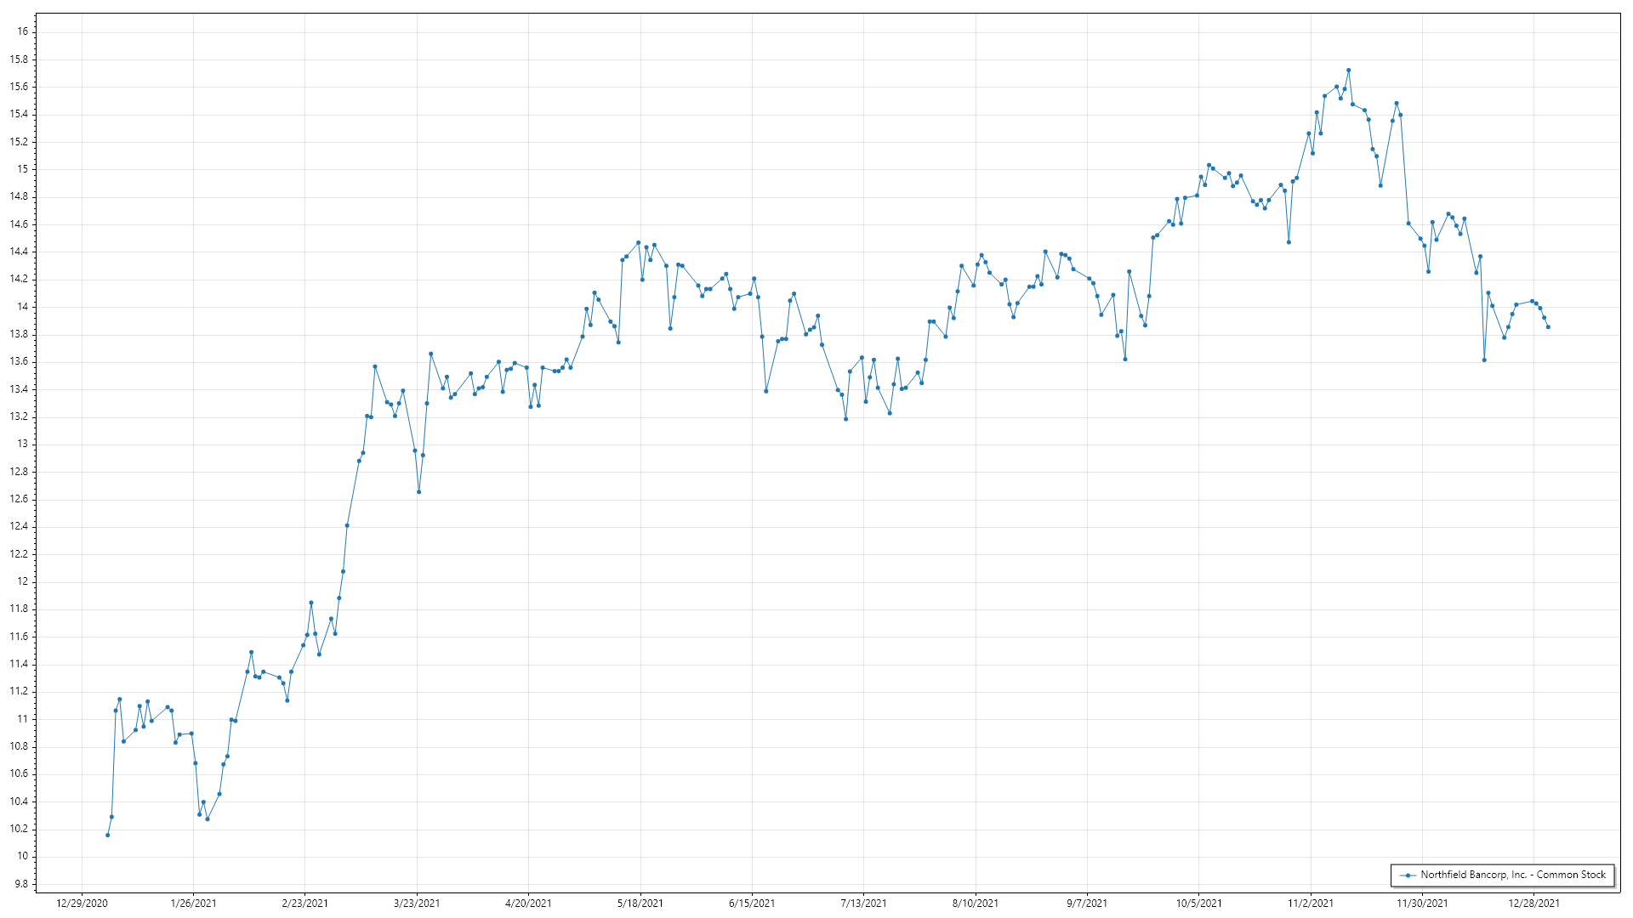The image size is (1633, 918).
Task: Click the 3/23/2021 x-axis label
Action: (x=417, y=904)
